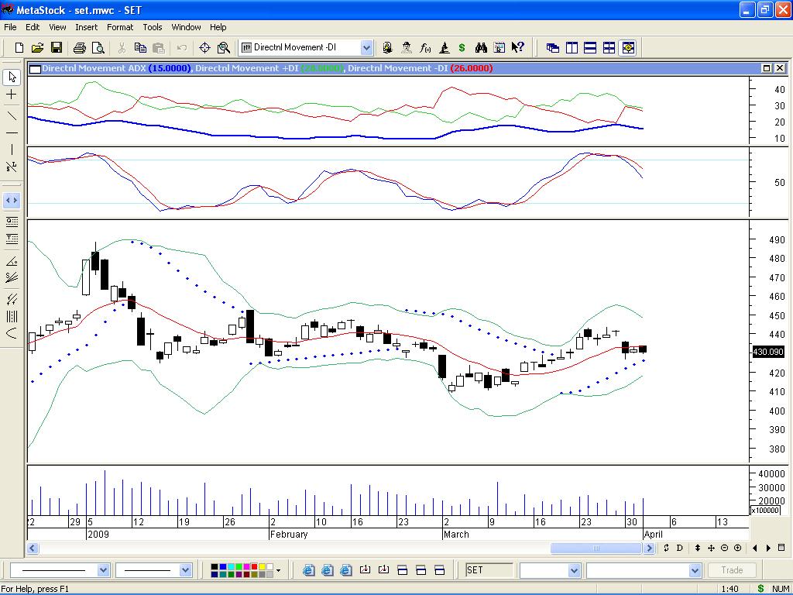793x595 pixels.
Task: Copy selection with the copy icon
Action: pyautogui.click(x=140, y=47)
